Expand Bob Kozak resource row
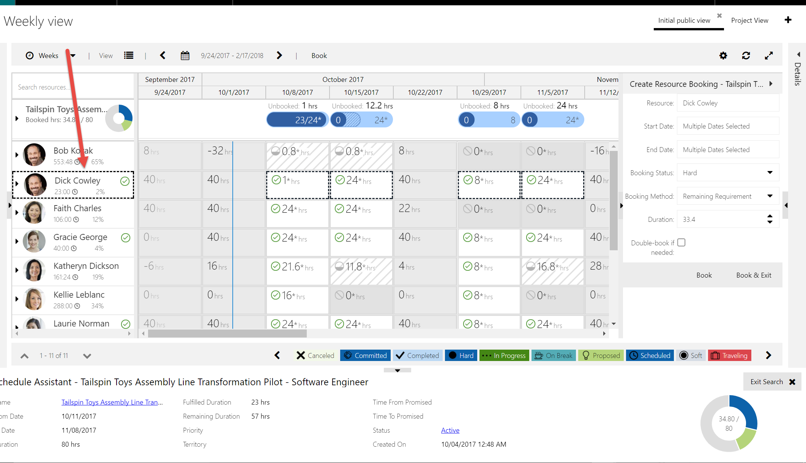 pos(17,155)
